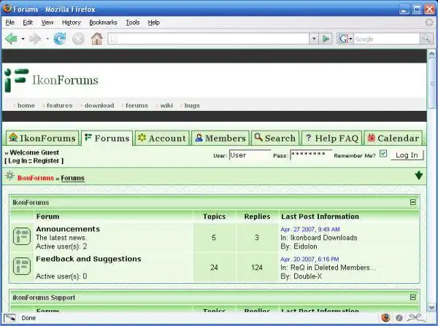Click the vertical scrollbar down arrow
This screenshot has height=326, width=438.
click(x=431, y=308)
